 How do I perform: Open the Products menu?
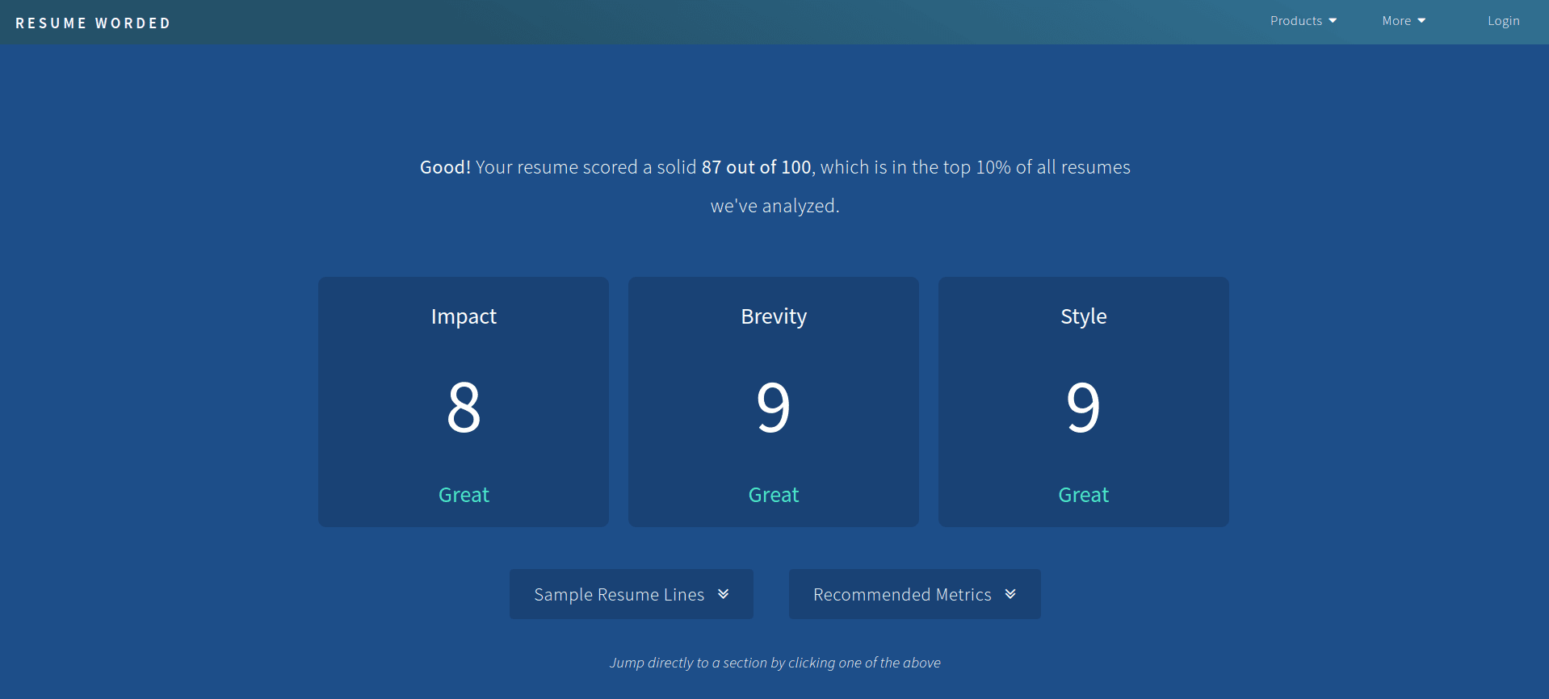click(1295, 21)
